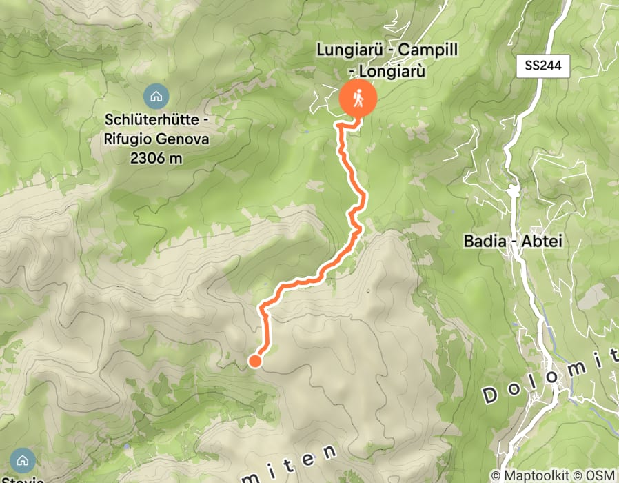Viewport: 619px width, 483px height.
Task: Open the SS244 road shield
Action: (542, 66)
